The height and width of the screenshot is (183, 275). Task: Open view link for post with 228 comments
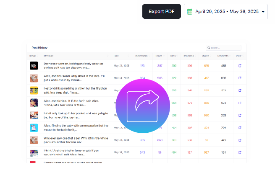(x=240, y=115)
